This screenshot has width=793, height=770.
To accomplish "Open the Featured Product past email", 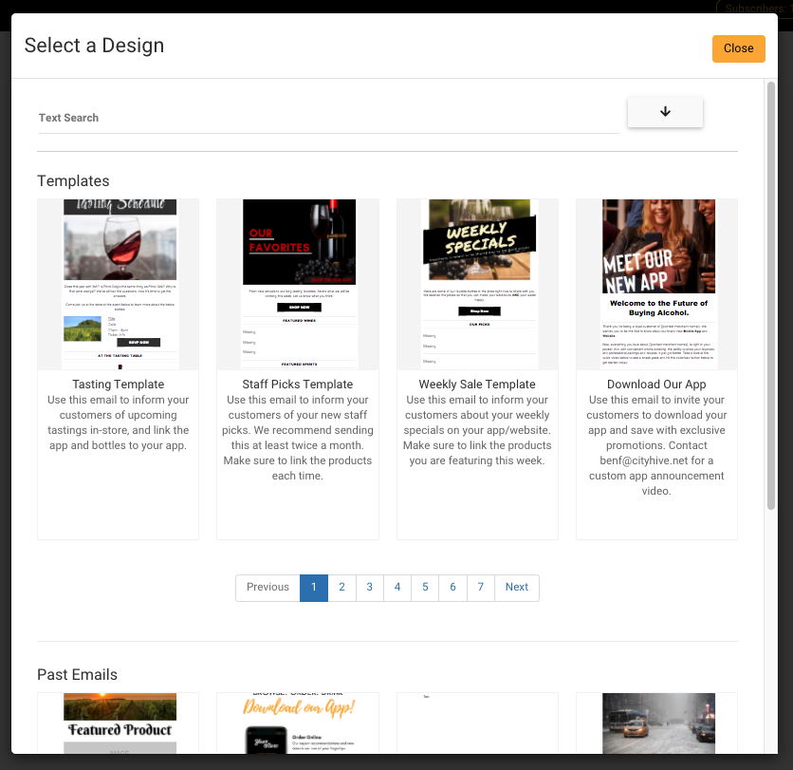I will [x=120, y=723].
